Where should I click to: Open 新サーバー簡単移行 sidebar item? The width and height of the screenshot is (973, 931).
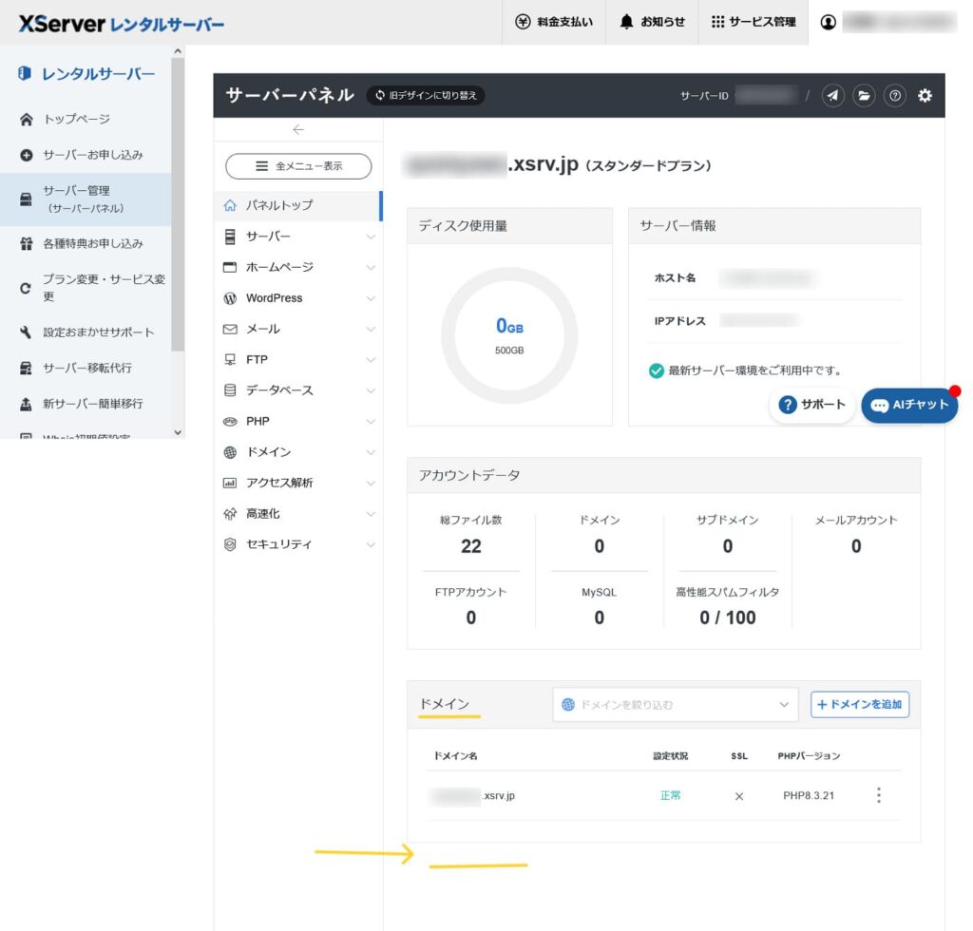[86, 404]
